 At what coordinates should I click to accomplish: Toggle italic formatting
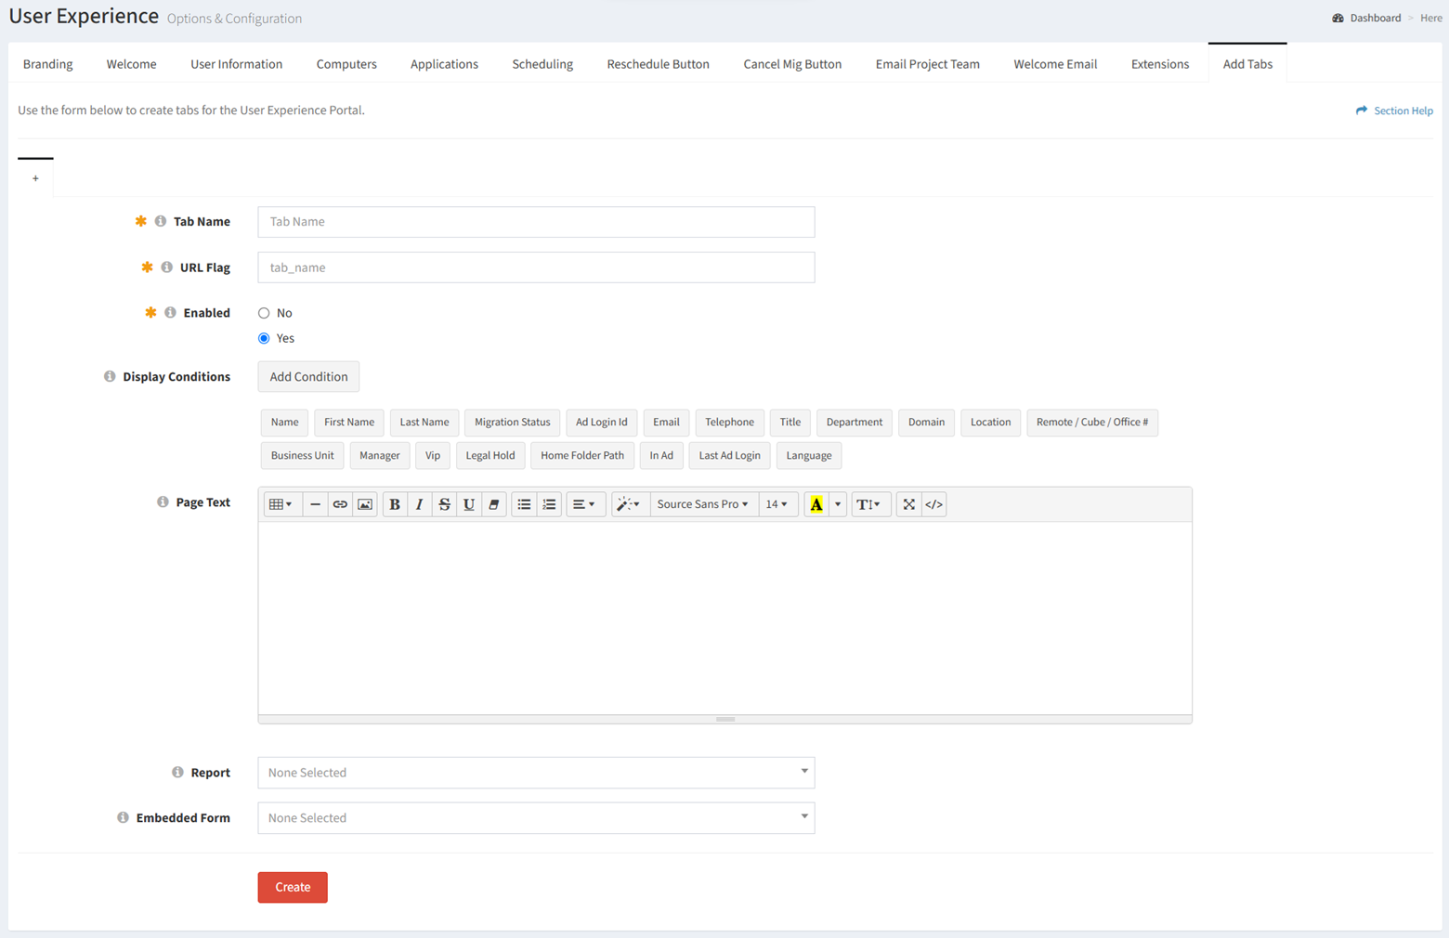(419, 504)
